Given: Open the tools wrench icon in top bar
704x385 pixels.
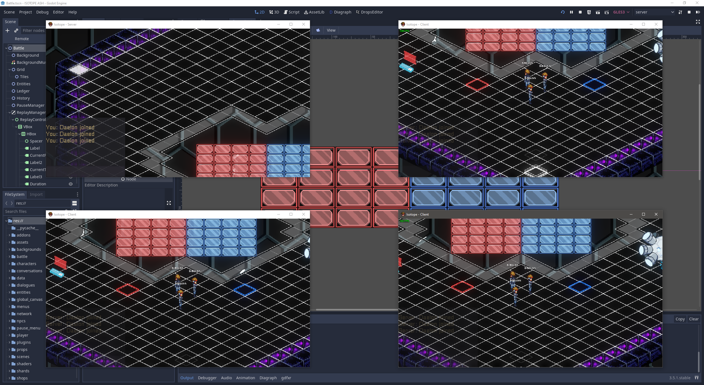Looking at the screenshot, I should pyautogui.click(x=680, y=12).
